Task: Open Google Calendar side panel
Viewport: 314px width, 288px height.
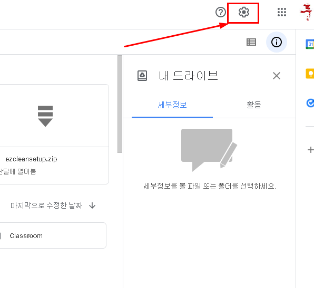Action: 310,44
